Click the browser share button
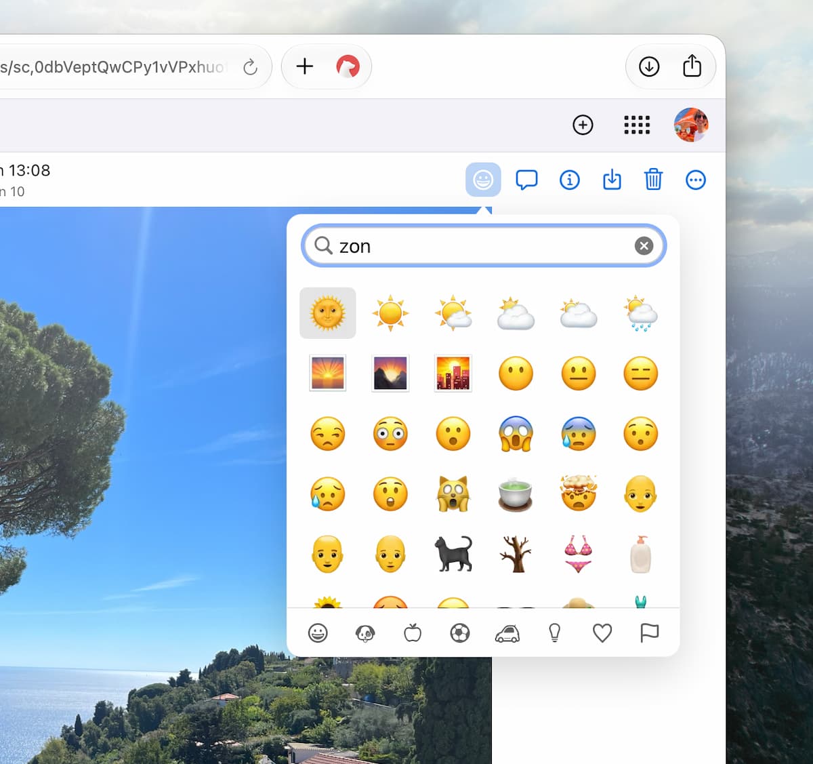This screenshot has width=813, height=764. pyautogui.click(x=692, y=66)
